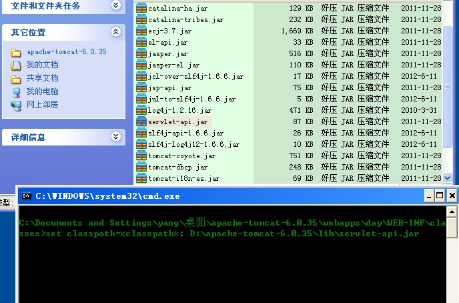Click file name jasper-el.jar
The width and height of the screenshot is (459, 303).
point(174,65)
